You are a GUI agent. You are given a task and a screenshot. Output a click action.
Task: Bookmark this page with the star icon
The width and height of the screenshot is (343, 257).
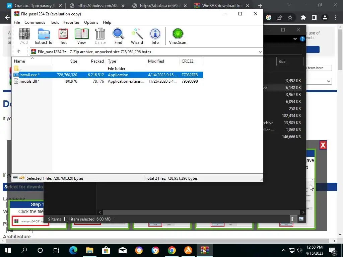click(x=290, y=17)
